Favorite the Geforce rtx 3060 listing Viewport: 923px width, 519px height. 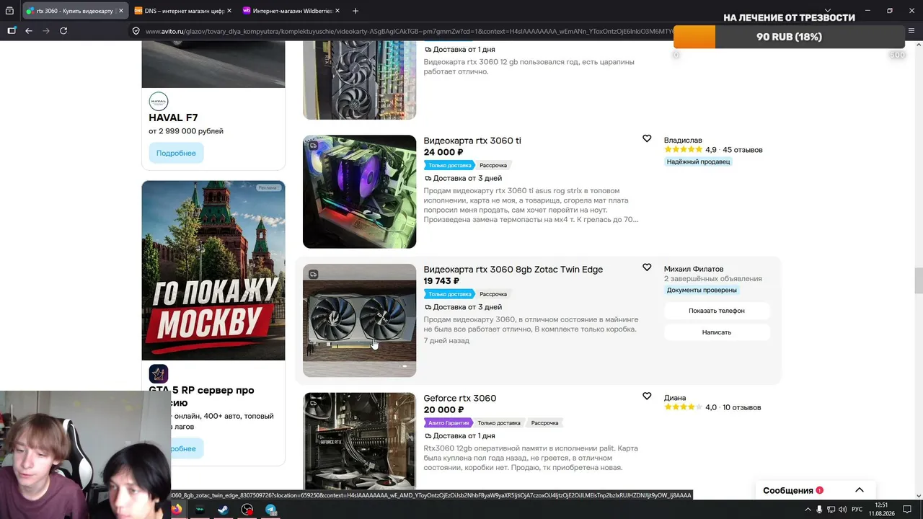pos(647,396)
